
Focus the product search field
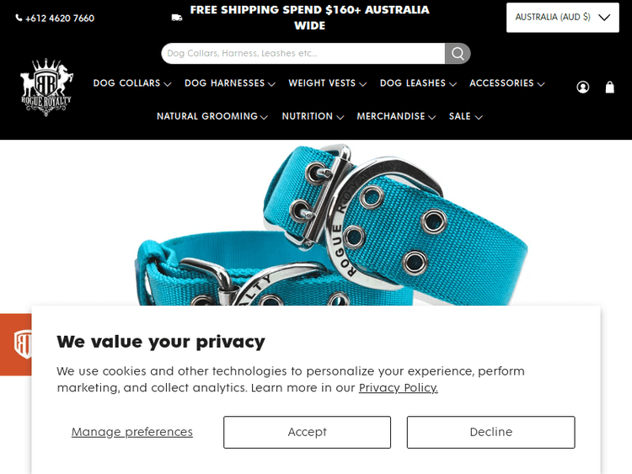point(303,53)
